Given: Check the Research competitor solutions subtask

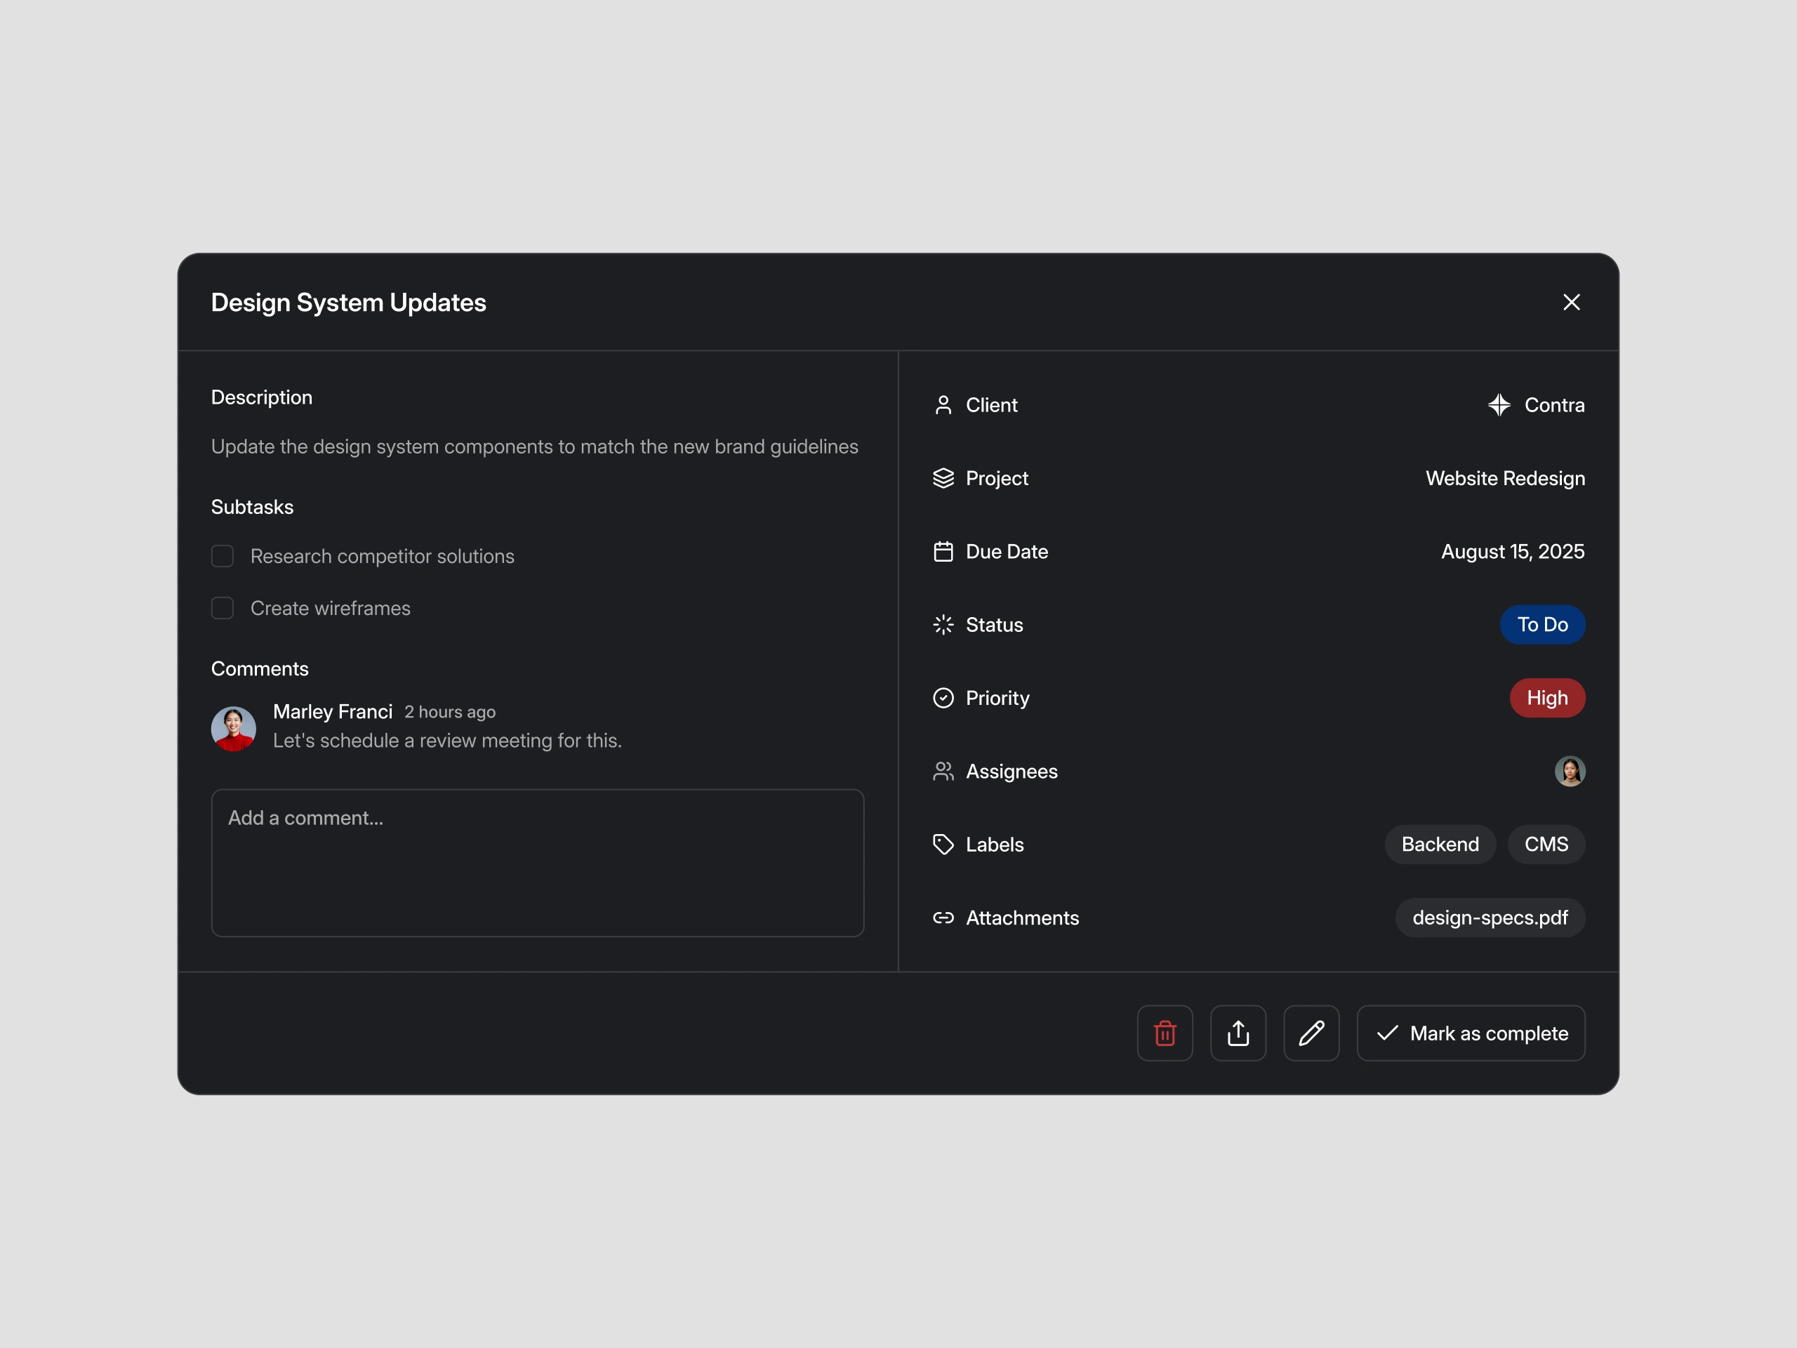Looking at the screenshot, I should (x=222, y=556).
